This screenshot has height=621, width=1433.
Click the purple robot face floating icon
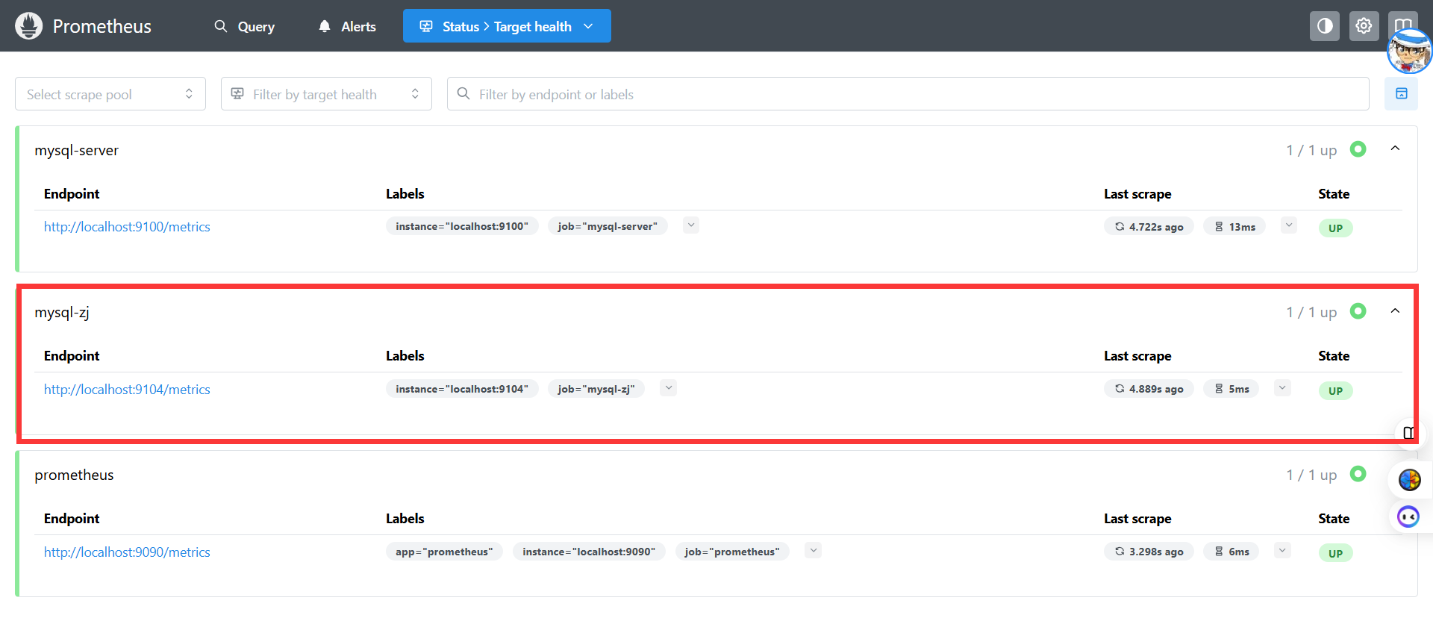tap(1408, 517)
